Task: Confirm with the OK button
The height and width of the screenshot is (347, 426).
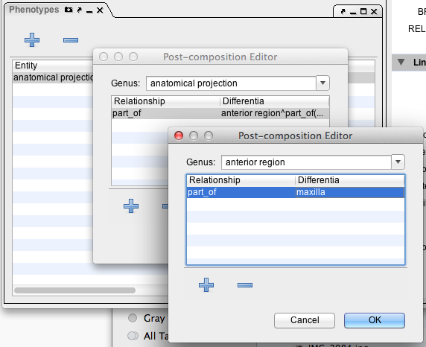Action: coord(375,320)
